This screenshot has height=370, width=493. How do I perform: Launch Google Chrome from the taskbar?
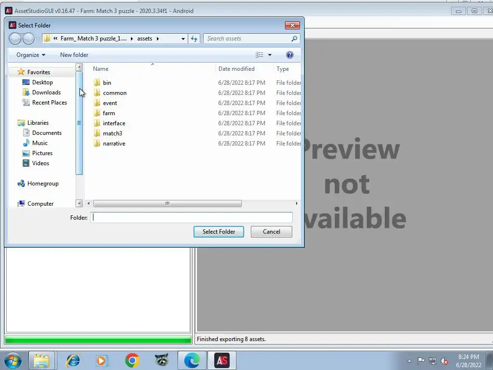tap(132, 360)
